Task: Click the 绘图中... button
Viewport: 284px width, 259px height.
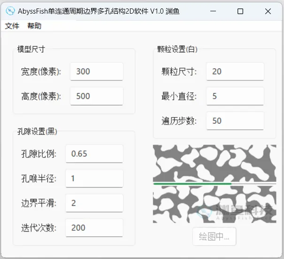Action: (214, 236)
